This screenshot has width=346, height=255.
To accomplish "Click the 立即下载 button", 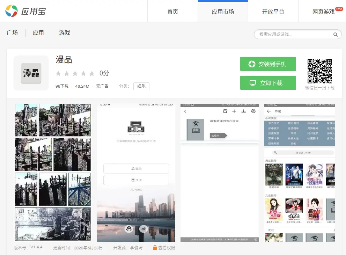I will point(268,83).
